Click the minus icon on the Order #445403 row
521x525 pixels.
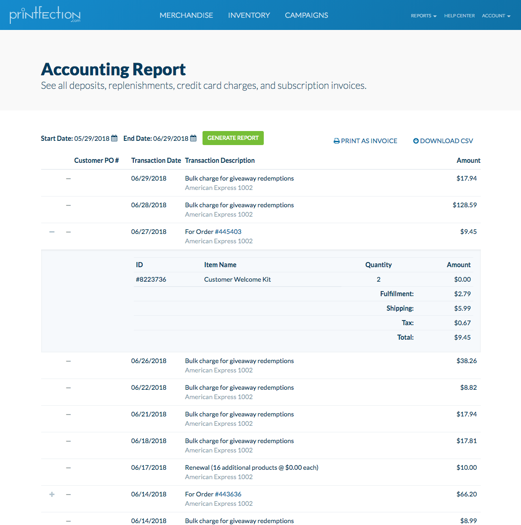coord(51,231)
